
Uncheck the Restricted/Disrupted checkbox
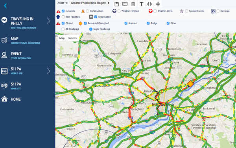click(x=85, y=23)
